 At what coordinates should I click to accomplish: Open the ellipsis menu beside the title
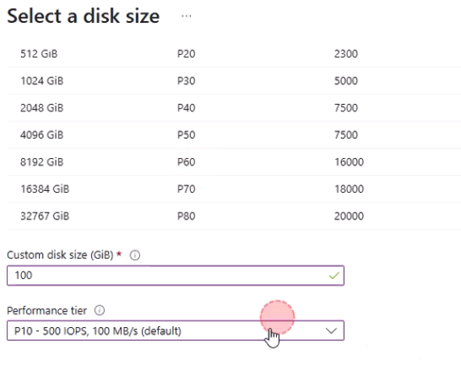pyautogui.click(x=186, y=16)
